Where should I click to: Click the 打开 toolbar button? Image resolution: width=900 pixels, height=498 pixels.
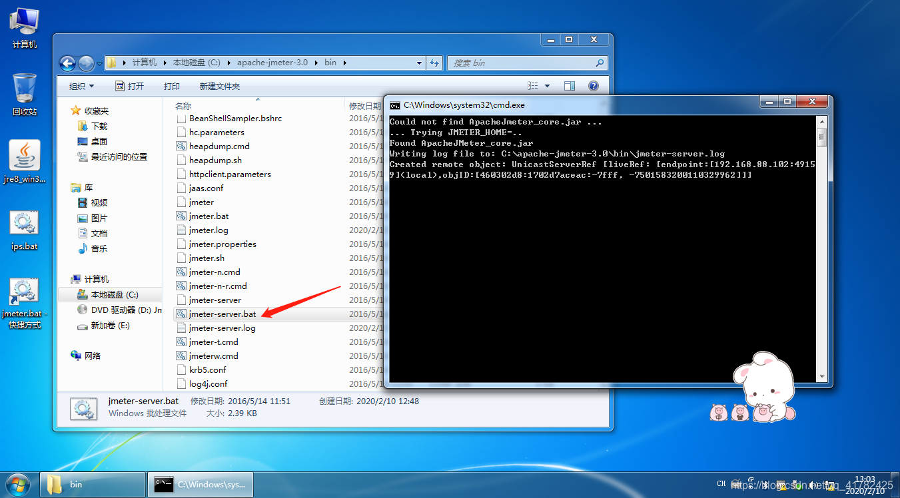pyautogui.click(x=130, y=86)
